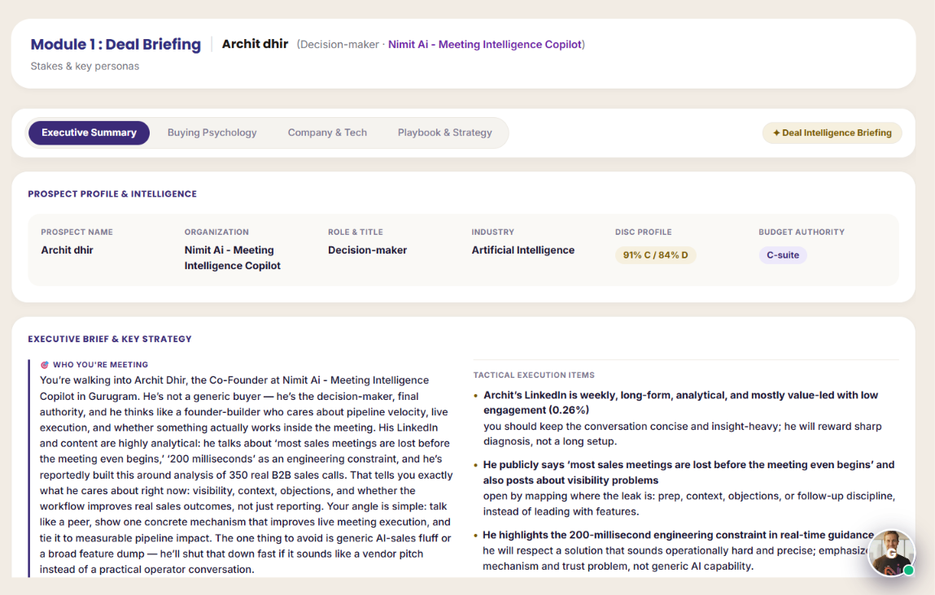Open the Executive Summary tab
The image size is (935, 595).
click(89, 132)
